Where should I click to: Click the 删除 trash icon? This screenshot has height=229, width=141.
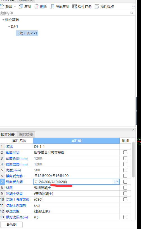click(x=36, y=6)
